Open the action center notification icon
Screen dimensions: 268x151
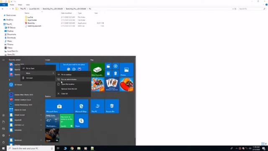[x=264, y=148]
